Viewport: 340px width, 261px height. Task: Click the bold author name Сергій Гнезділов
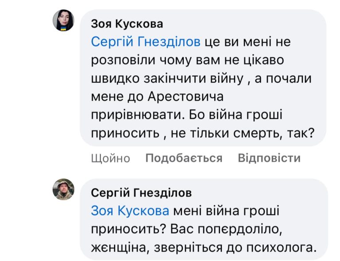click(x=141, y=193)
